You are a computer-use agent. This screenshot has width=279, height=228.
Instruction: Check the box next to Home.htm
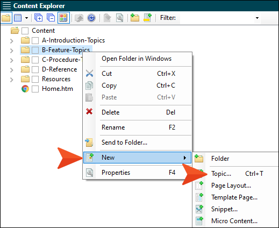[x=35, y=89]
